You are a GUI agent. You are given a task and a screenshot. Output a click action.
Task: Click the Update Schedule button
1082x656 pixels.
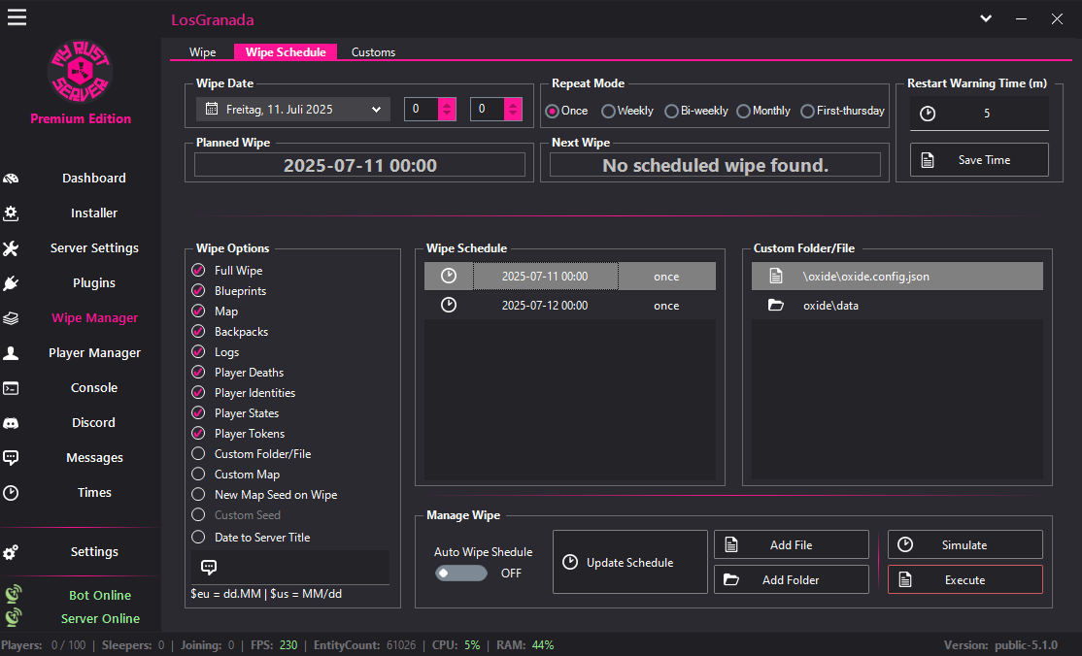(630, 562)
